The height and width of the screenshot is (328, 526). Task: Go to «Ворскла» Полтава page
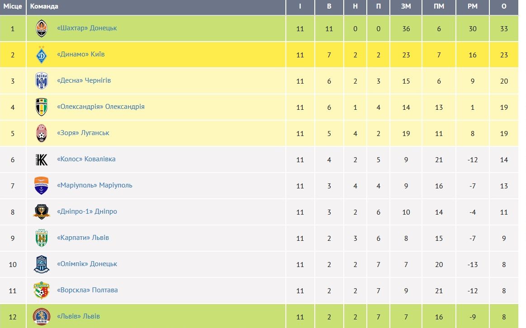pyautogui.click(x=87, y=290)
